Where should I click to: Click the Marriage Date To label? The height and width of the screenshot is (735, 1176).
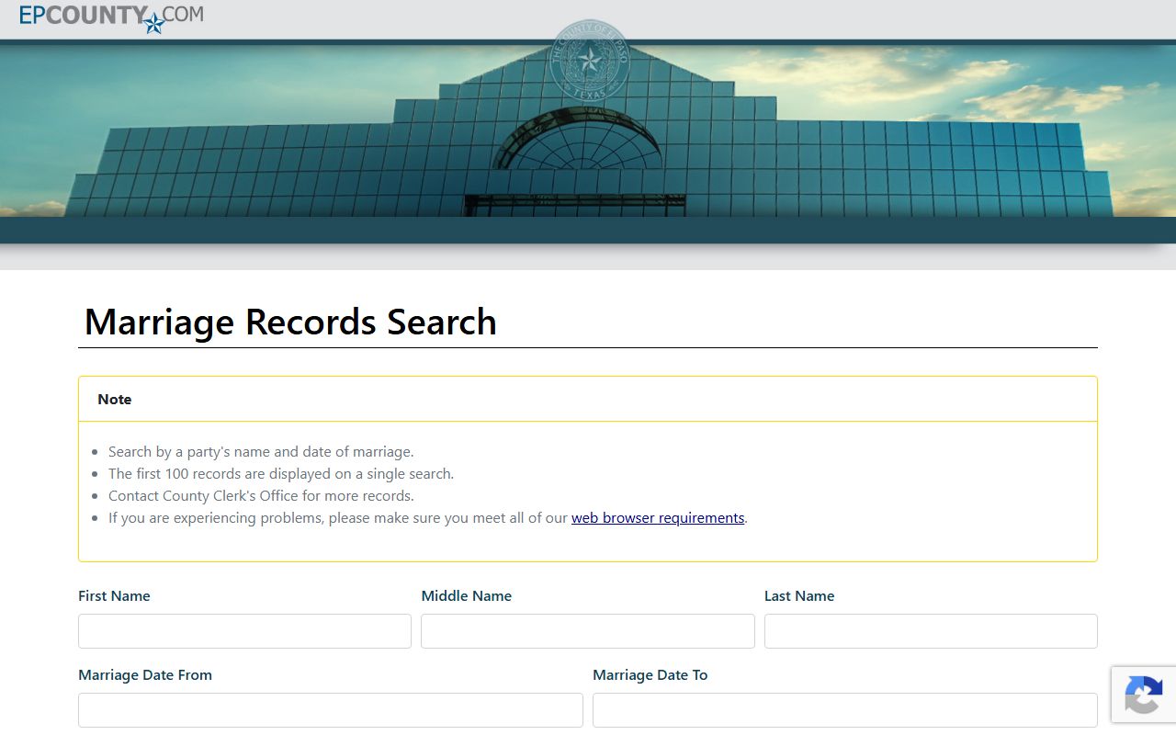coord(650,675)
